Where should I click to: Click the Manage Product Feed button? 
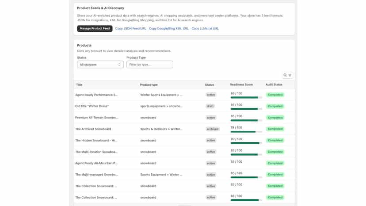[x=95, y=28]
